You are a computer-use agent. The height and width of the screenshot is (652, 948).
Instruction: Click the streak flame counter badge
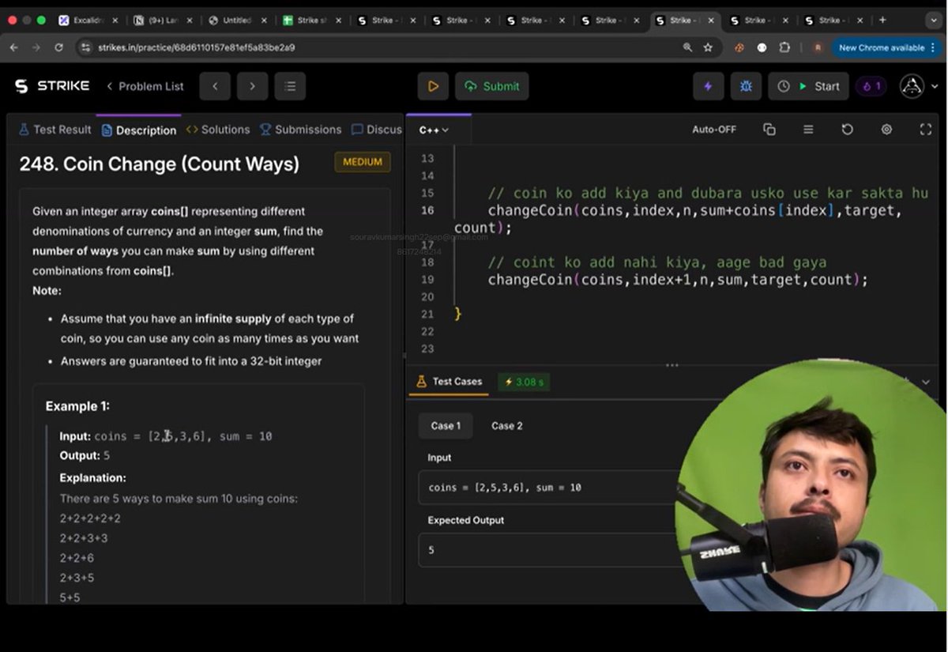click(x=871, y=86)
